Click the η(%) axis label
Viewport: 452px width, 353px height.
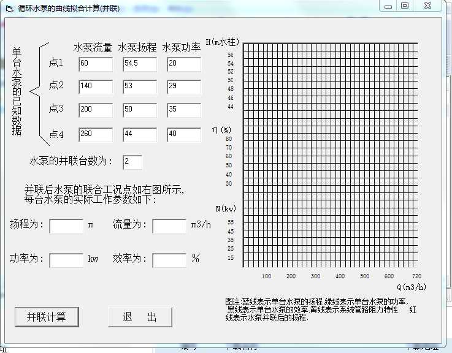(x=221, y=130)
